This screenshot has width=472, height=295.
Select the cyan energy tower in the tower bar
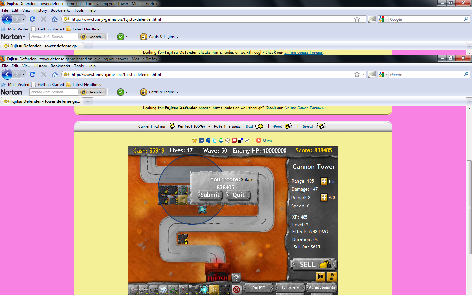tap(204, 290)
